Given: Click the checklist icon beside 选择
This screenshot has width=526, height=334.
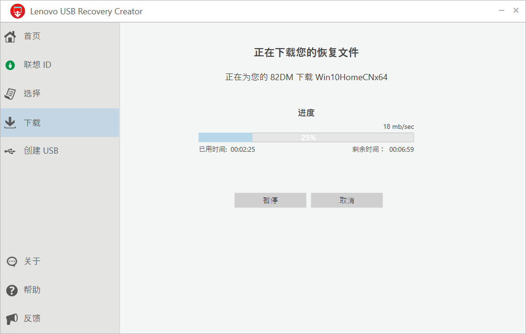Looking at the screenshot, I should 10,94.
